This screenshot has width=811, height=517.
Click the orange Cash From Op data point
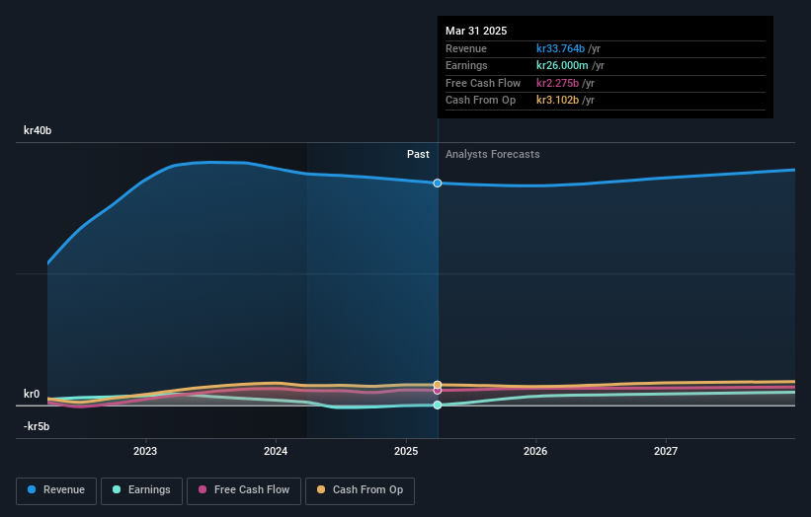[438, 384]
